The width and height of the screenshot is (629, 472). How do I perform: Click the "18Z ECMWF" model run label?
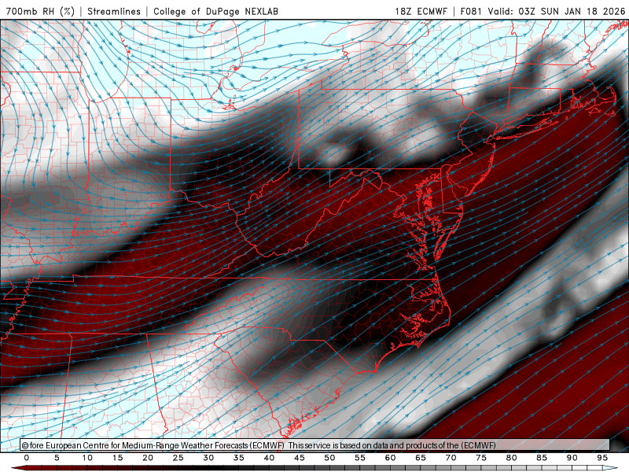421,11
